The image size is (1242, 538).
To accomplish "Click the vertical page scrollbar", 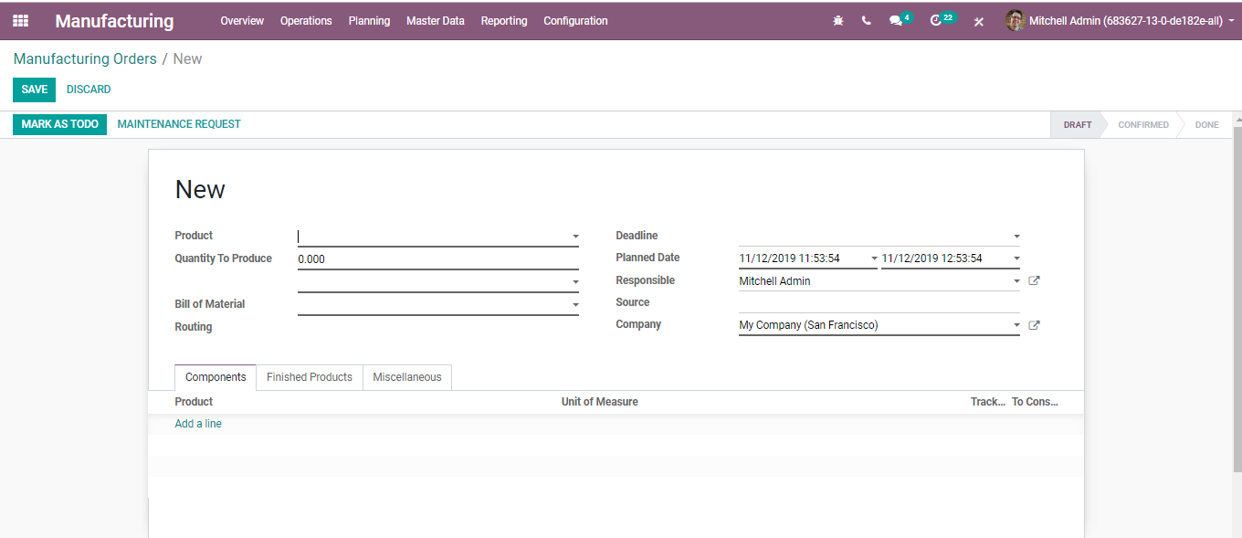I will (1237, 301).
